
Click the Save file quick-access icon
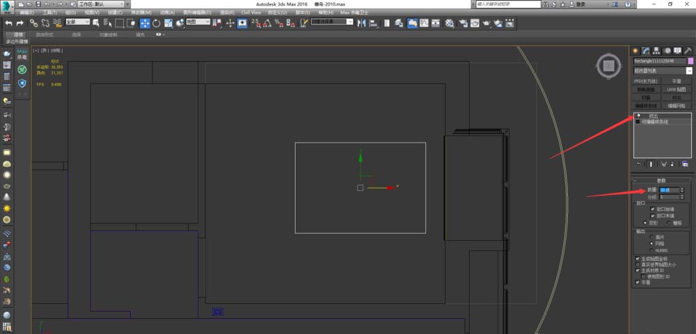(38, 4)
